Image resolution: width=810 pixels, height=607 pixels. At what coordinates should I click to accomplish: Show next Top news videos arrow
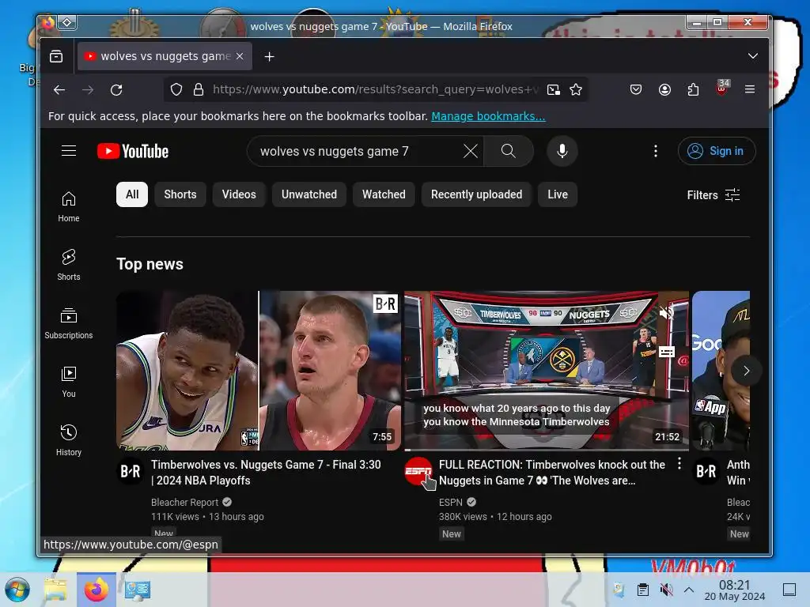pos(747,371)
